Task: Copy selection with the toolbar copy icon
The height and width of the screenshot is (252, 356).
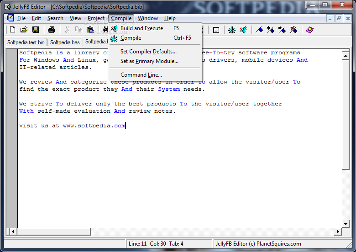Action: coord(79,30)
